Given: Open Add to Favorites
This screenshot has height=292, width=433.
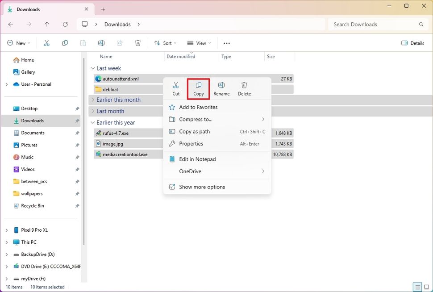Looking at the screenshot, I should 198,107.
